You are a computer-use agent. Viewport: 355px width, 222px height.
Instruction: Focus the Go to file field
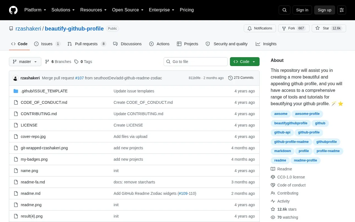pos(196,62)
